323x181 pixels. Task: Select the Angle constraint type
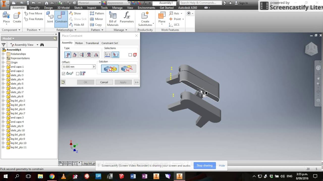pyautogui.click(x=75, y=55)
